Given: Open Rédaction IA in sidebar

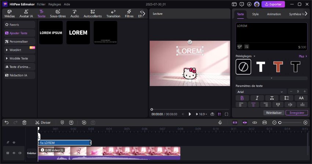Looking at the screenshot, I should (x=19, y=75).
